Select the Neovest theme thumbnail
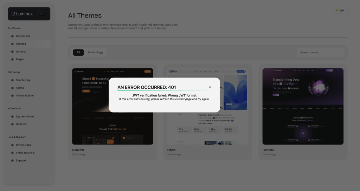 pos(112,106)
